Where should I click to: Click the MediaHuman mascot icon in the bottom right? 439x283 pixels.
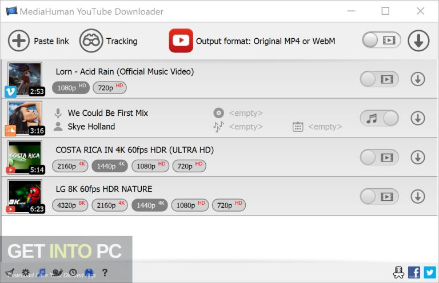(x=398, y=272)
